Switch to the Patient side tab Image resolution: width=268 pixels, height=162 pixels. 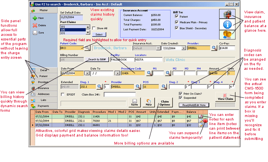(44, 76)
